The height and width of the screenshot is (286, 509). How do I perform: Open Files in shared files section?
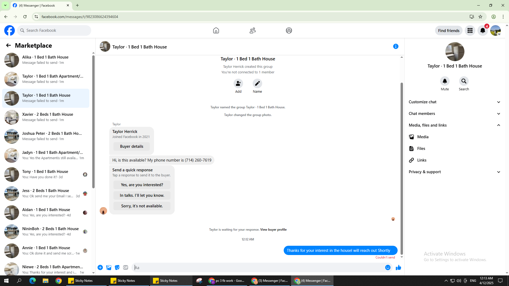pyautogui.click(x=455, y=149)
